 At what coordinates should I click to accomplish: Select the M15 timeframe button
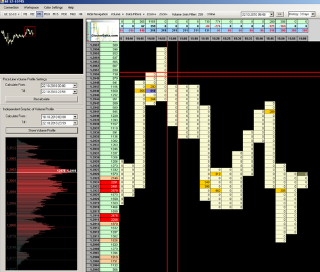pyautogui.click(x=56, y=14)
